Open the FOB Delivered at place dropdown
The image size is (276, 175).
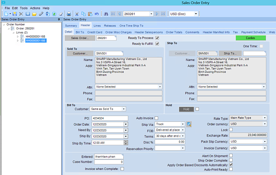183,130
